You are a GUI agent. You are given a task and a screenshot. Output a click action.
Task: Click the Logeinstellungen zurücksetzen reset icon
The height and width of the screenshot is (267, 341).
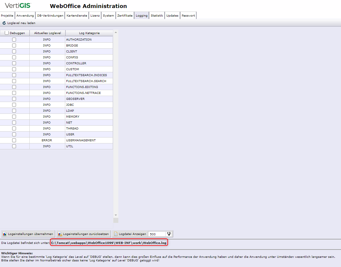tap(60, 234)
